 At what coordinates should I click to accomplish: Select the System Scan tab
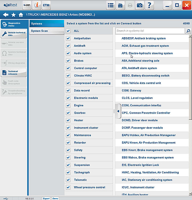pyautogui.click(x=47, y=31)
